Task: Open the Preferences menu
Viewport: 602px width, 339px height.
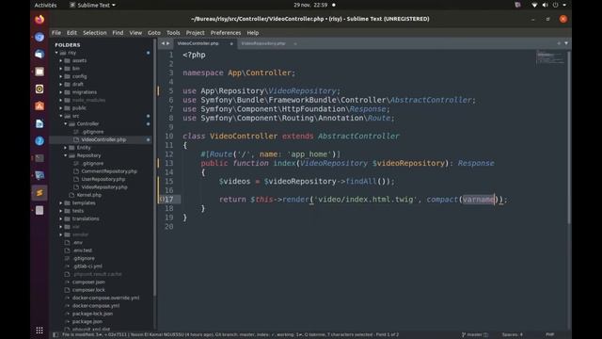Action: [x=226, y=33]
